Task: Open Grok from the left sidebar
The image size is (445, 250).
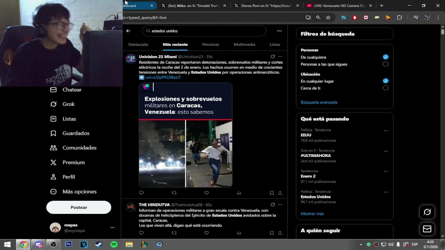Action: coord(62,104)
